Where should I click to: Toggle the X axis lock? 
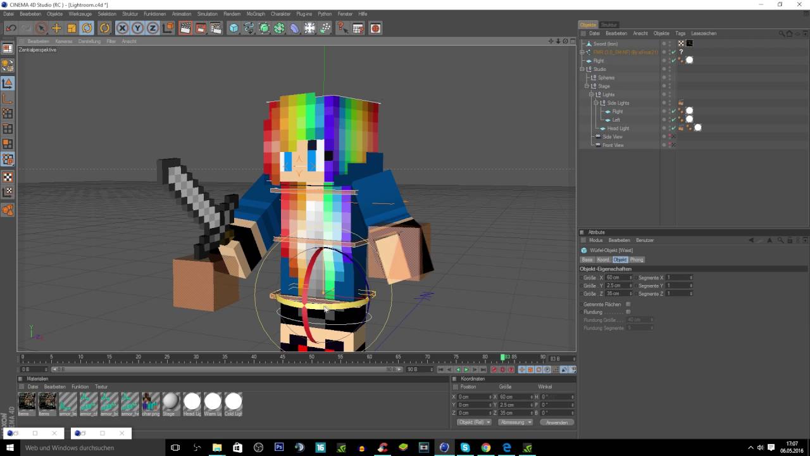[122, 28]
